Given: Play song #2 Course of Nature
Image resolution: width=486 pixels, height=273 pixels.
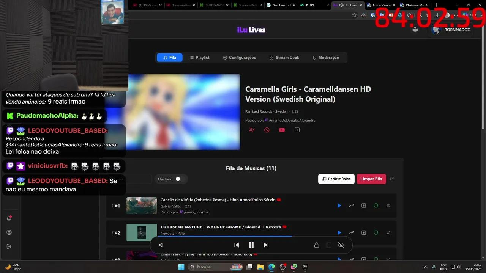Looking at the screenshot, I should pyautogui.click(x=339, y=232).
